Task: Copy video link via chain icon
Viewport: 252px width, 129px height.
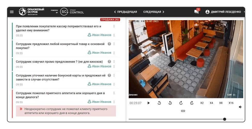Action: 183,111
